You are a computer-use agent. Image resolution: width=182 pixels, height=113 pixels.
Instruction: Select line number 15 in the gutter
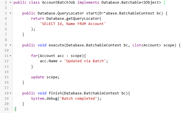click(x=4, y=77)
